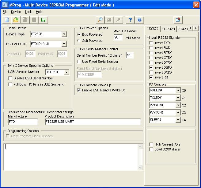Viewport: 201px width, 188px height.
Task: Click the Fixed Serial Number field
Action: 89,74
